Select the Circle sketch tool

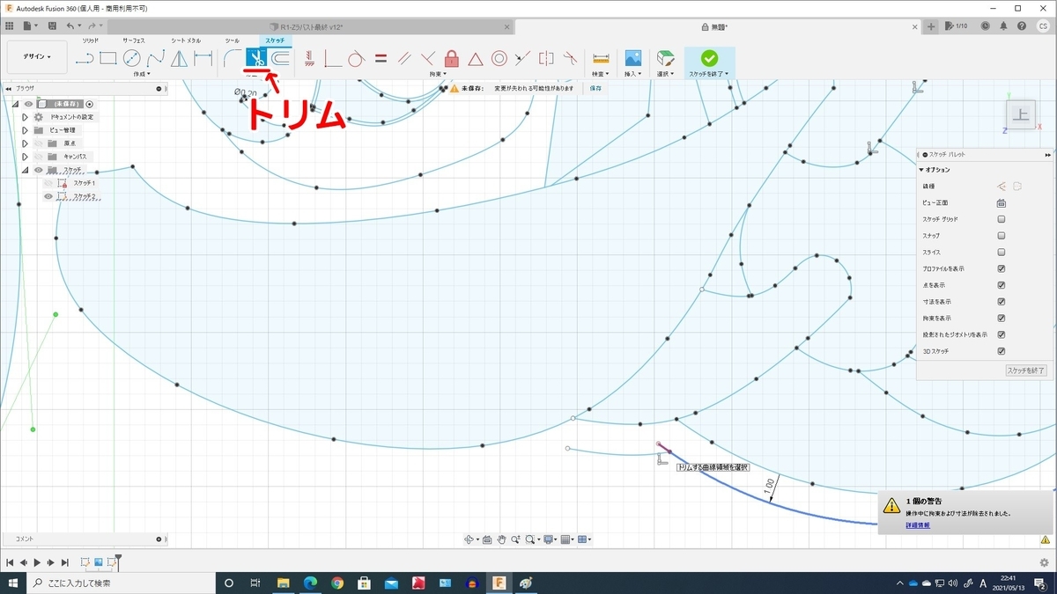click(132, 59)
